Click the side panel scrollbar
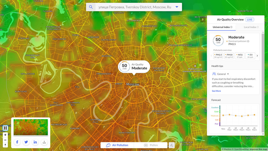The height and width of the screenshot is (151, 268). (x=263, y=83)
